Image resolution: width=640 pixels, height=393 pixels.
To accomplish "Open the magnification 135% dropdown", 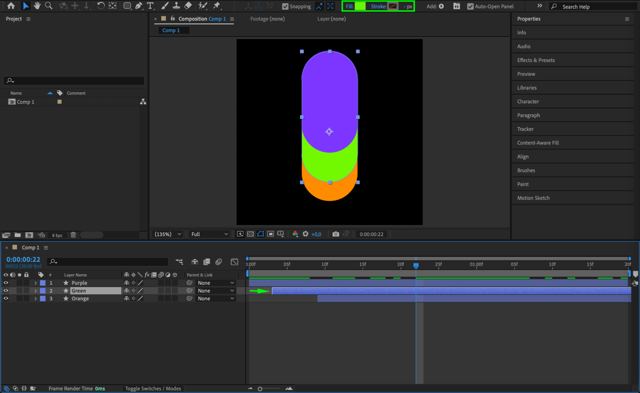I will (168, 234).
